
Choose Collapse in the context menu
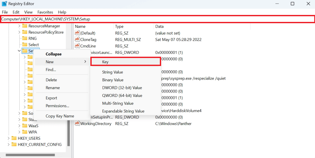click(62, 54)
